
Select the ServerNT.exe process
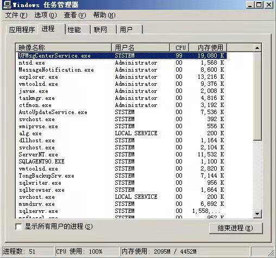(121, 154)
